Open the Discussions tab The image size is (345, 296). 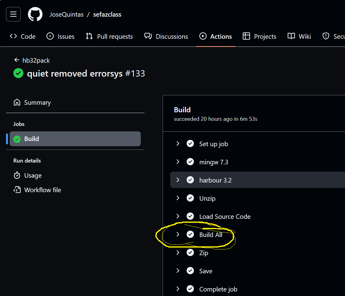(166, 36)
